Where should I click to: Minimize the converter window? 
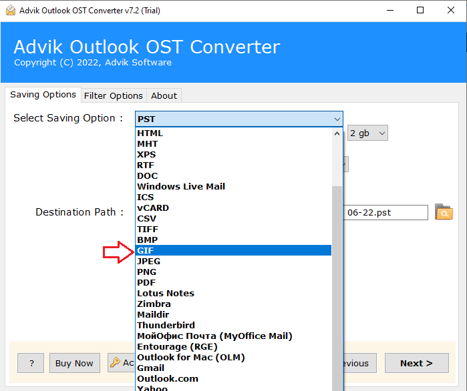pyautogui.click(x=390, y=11)
